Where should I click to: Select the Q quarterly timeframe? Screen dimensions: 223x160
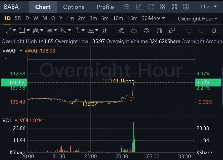tap(53, 18)
